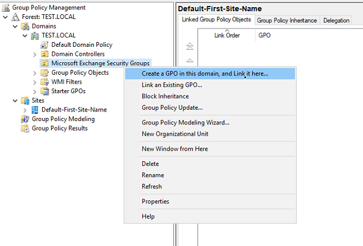Click the Group Policy Modeling icon
The image size is (363, 246).
(x=25, y=119)
